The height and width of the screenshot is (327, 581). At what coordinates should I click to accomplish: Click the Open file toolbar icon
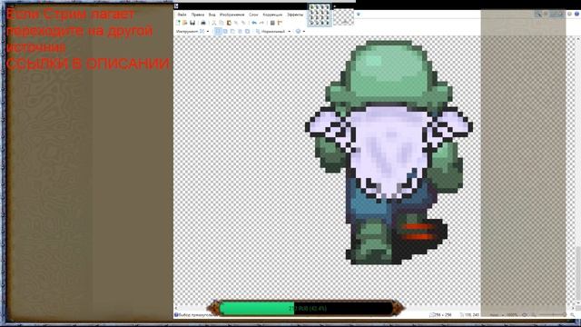pyautogui.click(x=184, y=23)
